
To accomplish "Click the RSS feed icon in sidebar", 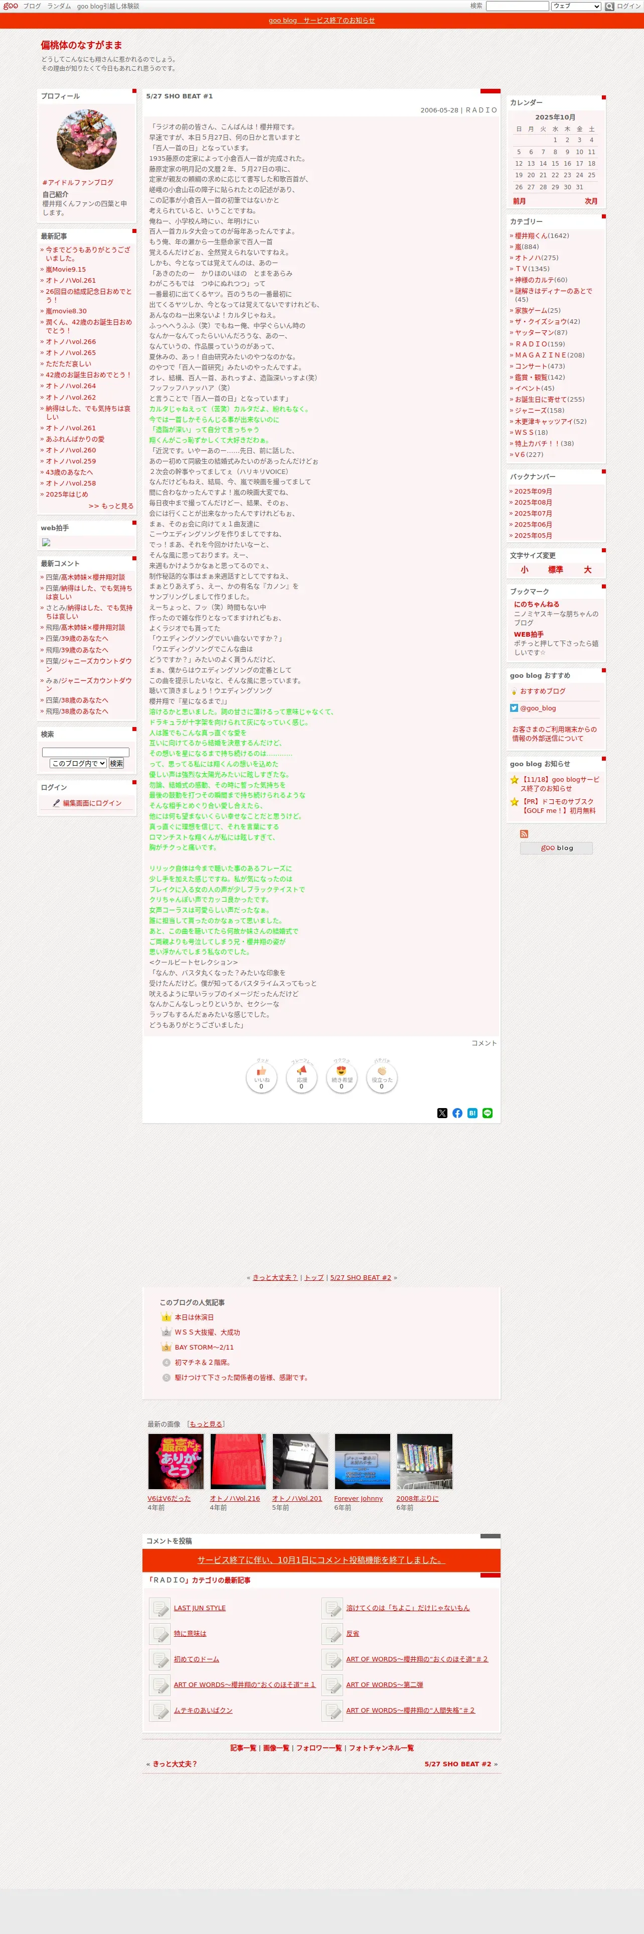I will click(x=524, y=833).
